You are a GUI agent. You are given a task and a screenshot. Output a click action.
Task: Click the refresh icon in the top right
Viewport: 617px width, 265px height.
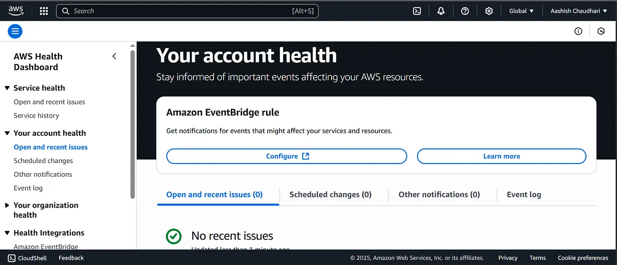[601, 31]
